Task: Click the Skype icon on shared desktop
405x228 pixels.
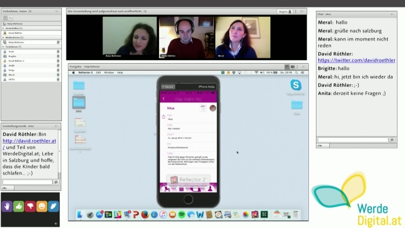Action: coord(296,85)
